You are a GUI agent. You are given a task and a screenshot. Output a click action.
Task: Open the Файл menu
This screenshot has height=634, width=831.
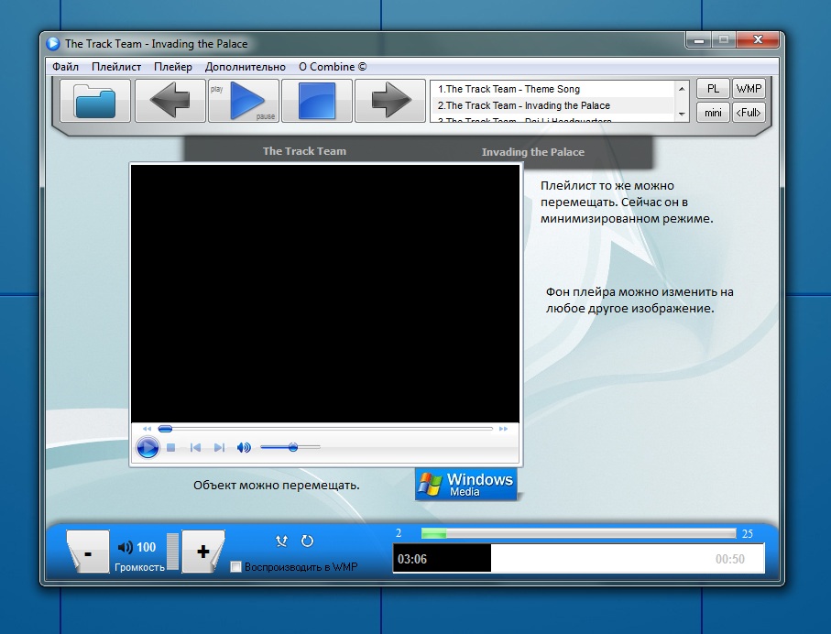coord(65,67)
